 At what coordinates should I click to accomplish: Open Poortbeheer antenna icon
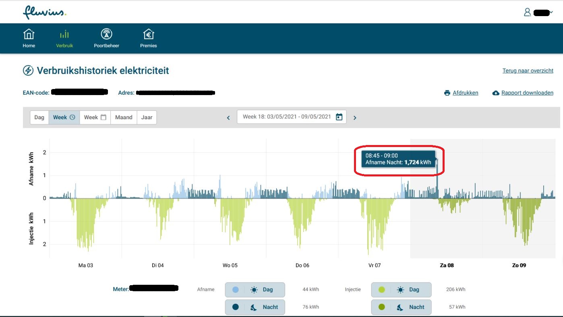click(106, 35)
